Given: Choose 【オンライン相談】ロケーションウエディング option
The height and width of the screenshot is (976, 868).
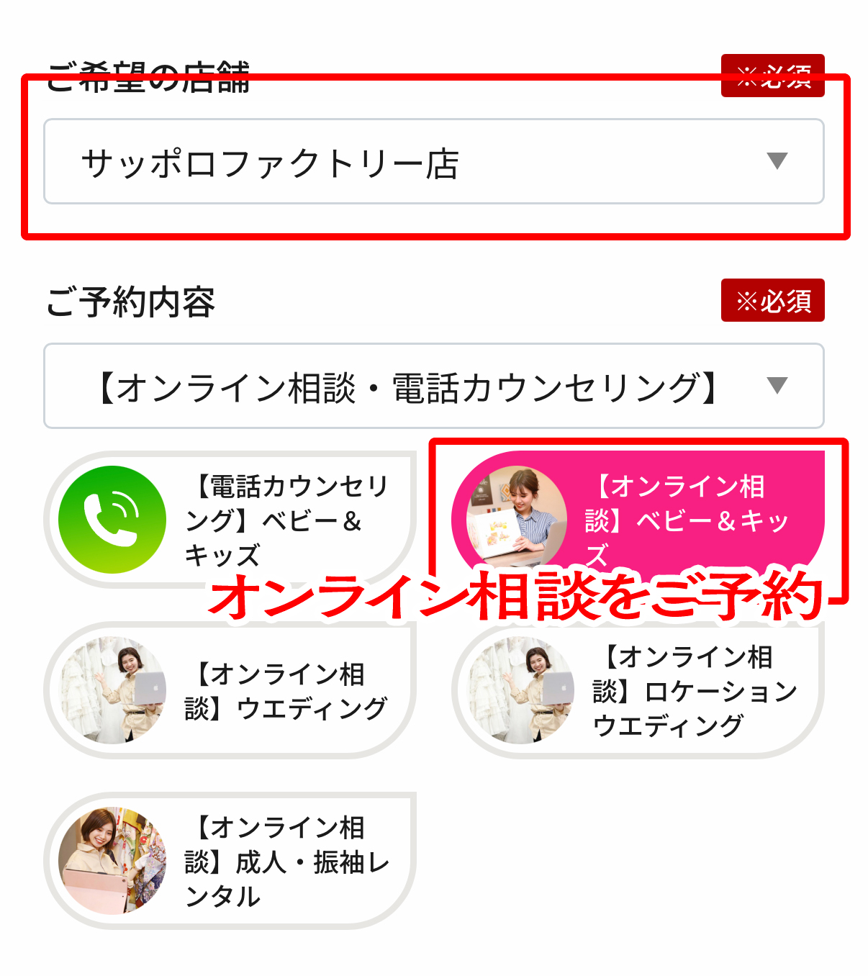Looking at the screenshot, I should point(638,690).
